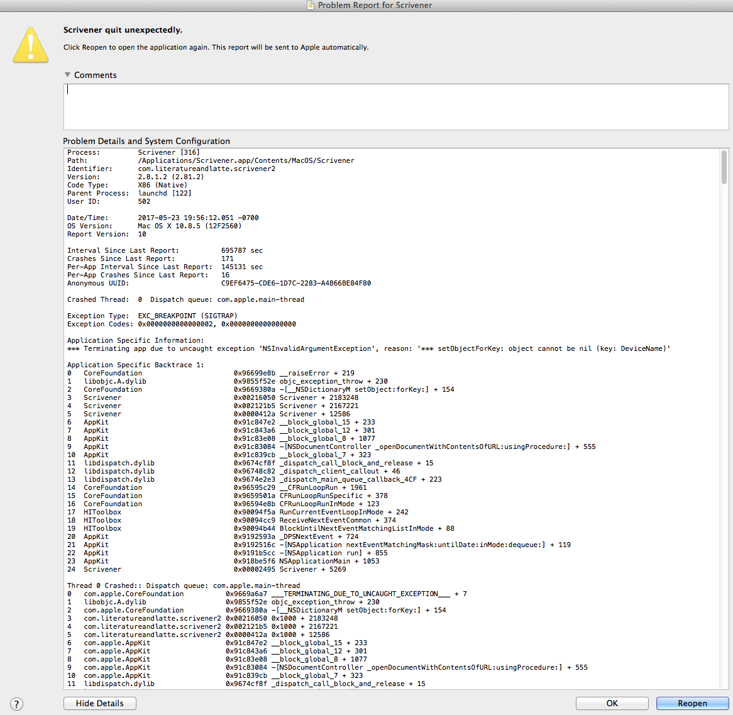Click the Crashed Thread 0 Dispatch queue line
The height and width of the screenshot is (715, 733).
point(185,300)
